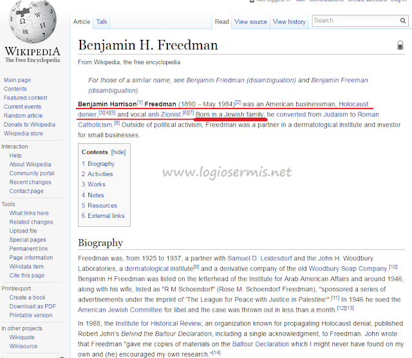
Task: Follow the American Jewish Committee link
Action: click(120, 310)
